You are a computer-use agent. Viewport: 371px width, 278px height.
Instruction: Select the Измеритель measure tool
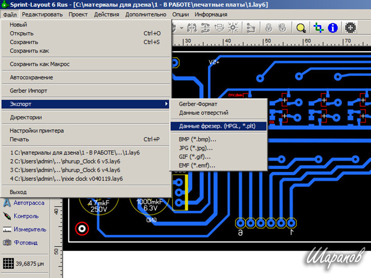(25, 229)
